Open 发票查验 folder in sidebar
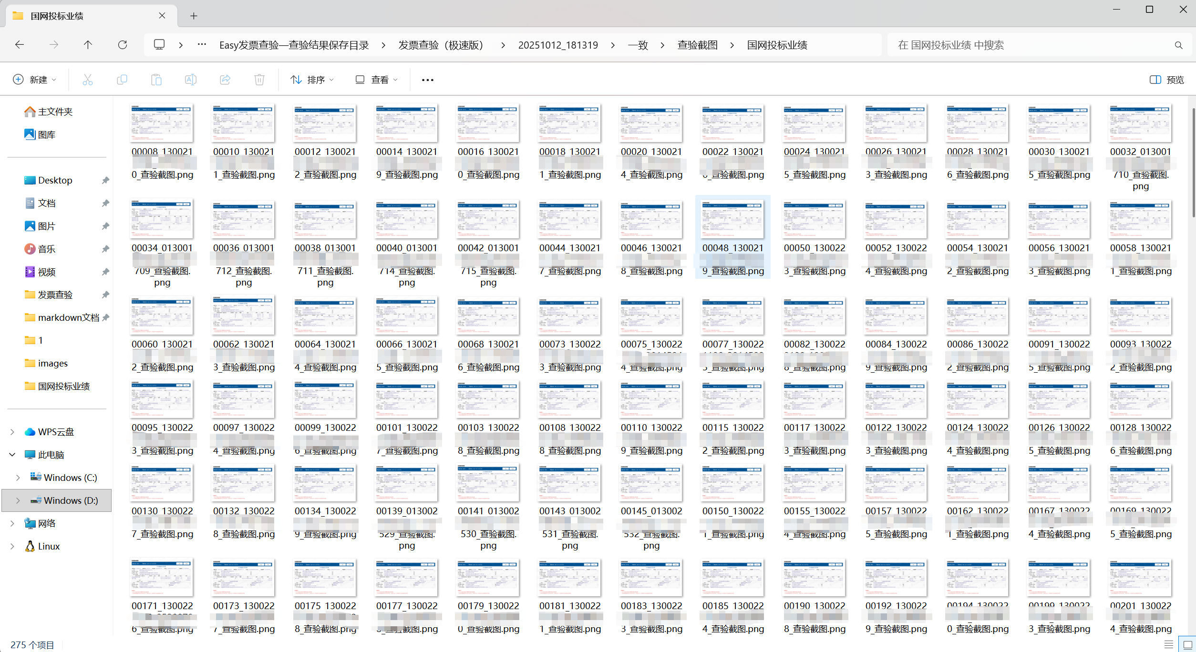The image size is (1196, 652). [55, 295]
